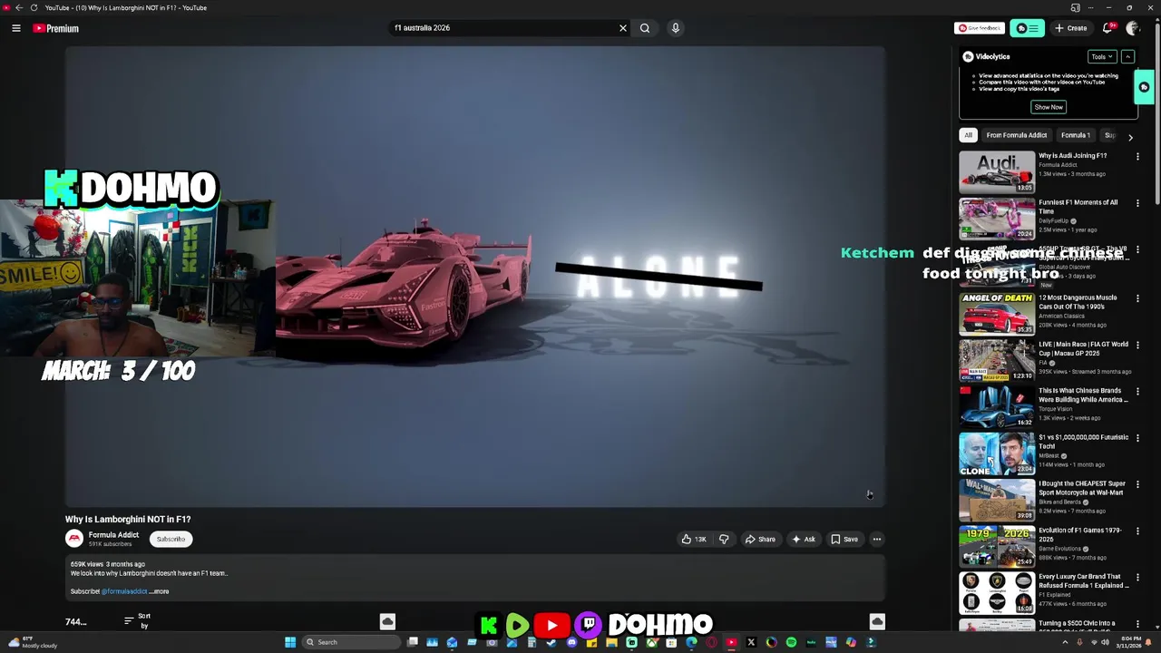Screen dimensions: 1161x653
Task: Reload the page with refresh icon
Action: pos(34,7)
